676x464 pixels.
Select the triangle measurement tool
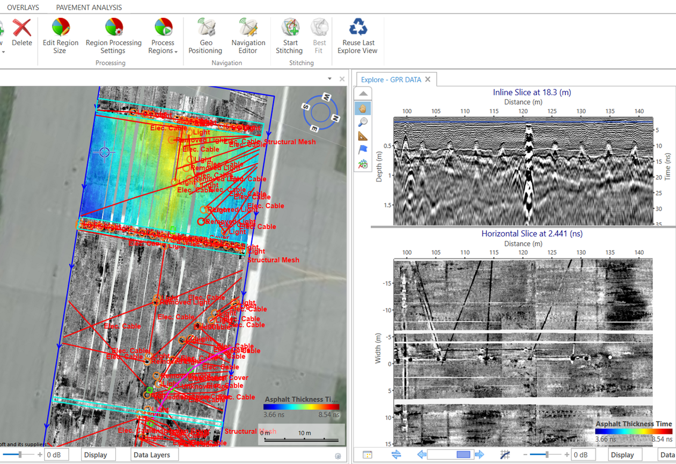point(363,135)
